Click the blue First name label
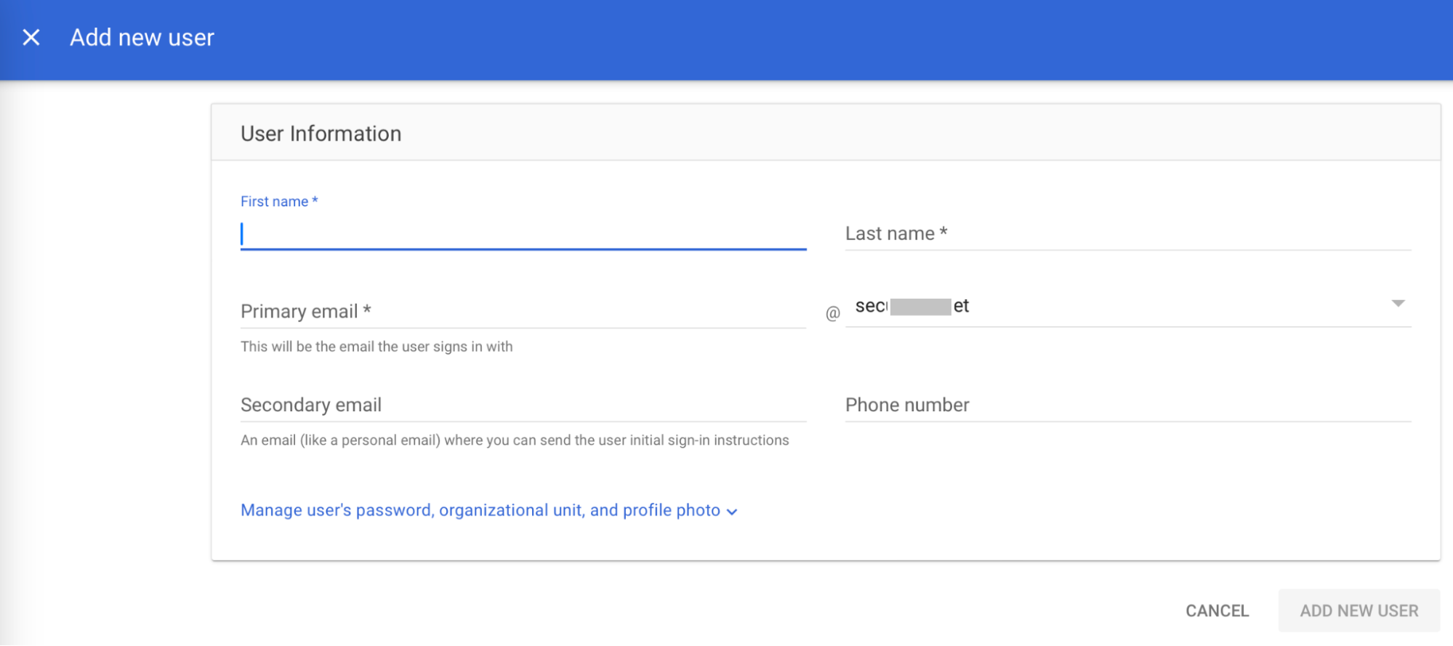Viewport: 1453px width, 646px height. coord(274,201)
